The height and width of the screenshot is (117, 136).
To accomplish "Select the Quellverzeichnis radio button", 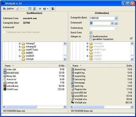I will [91, 36].
